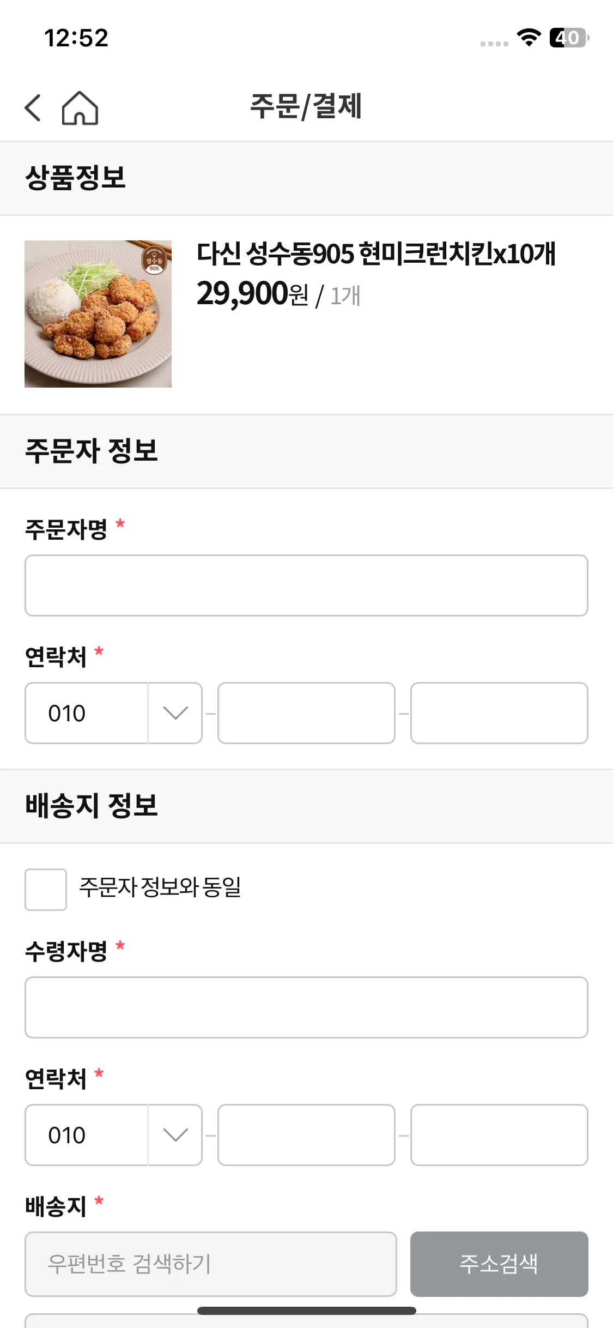Tap the 우편번호 검색하기 field
Image resolution: width=613 pixels, height=1328 pixels.
(x=210, y=1264)
